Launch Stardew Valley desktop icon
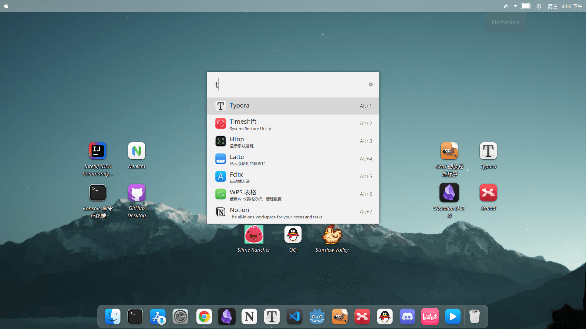Screen dimensions: 586x329 click(332, 239)
